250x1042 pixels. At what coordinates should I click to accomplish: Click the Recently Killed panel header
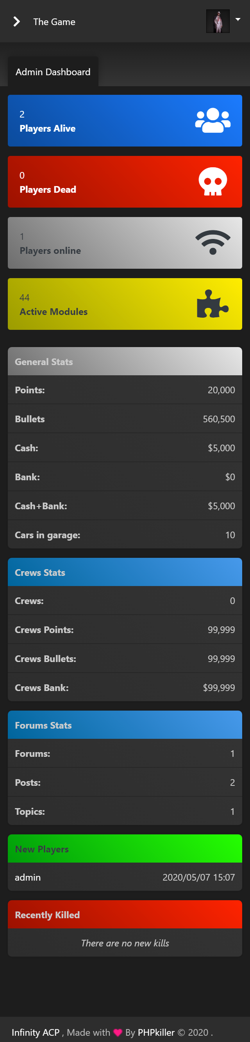tap(125, 915)
